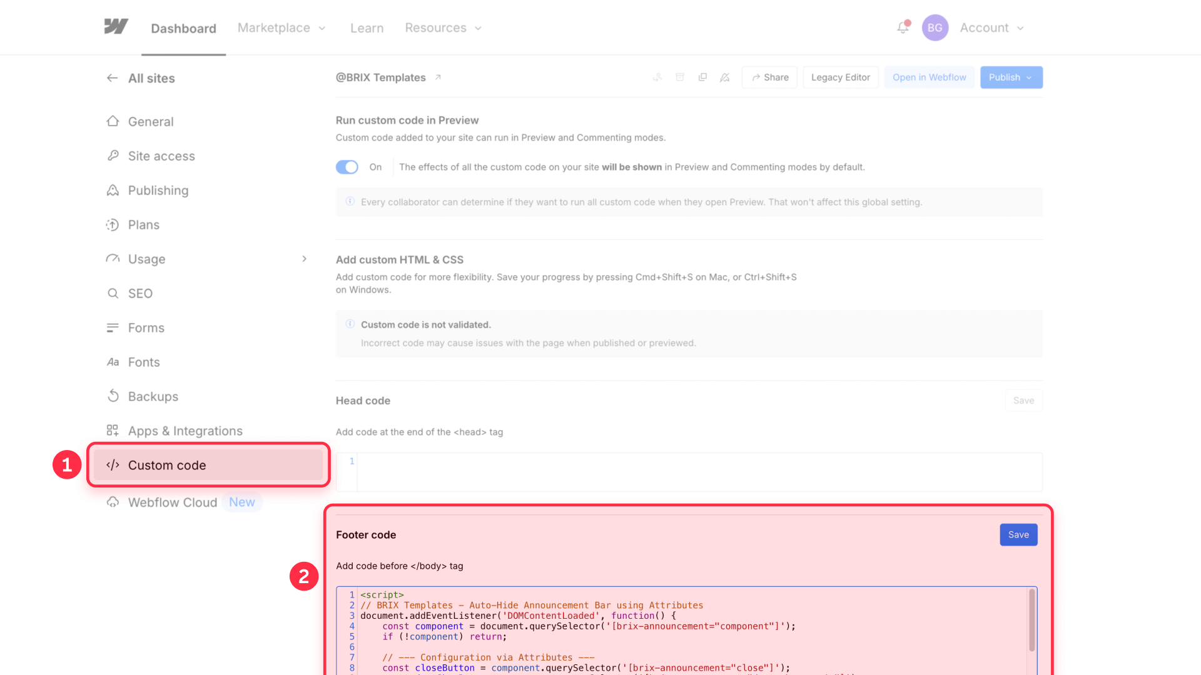
Task: Open the Account dropdown menu
Action: pyautogui.click(x=991, y=27)
